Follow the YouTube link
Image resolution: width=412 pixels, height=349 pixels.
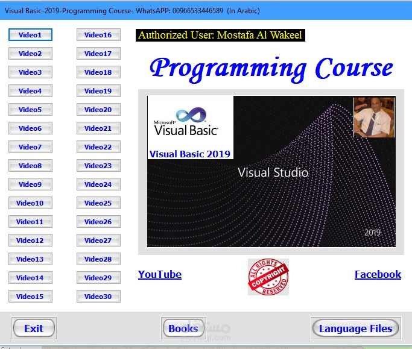click(x=160, y=274)
